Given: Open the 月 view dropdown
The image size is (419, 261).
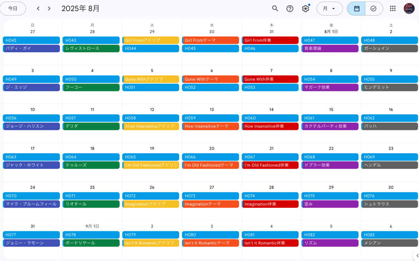Looking at the screenshot, I should point(329,9).
